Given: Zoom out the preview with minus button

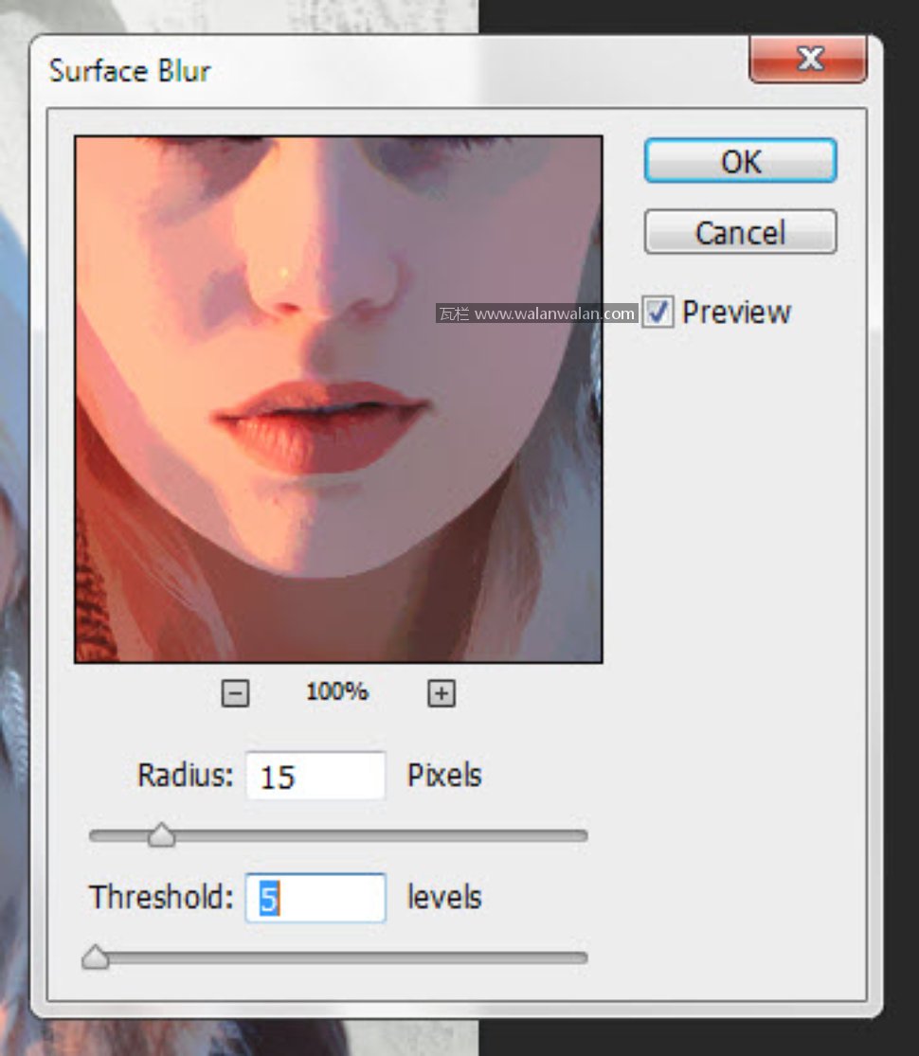Looking at the screenshot, I should (x=235, y=694).
